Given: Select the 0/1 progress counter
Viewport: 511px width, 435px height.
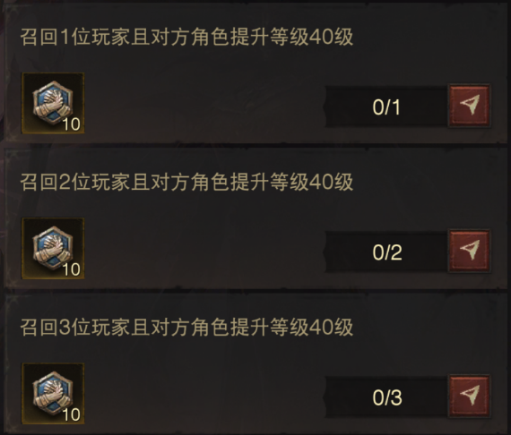Looking at the screenshot, I should pyautogui.click(x=386, y=107).
